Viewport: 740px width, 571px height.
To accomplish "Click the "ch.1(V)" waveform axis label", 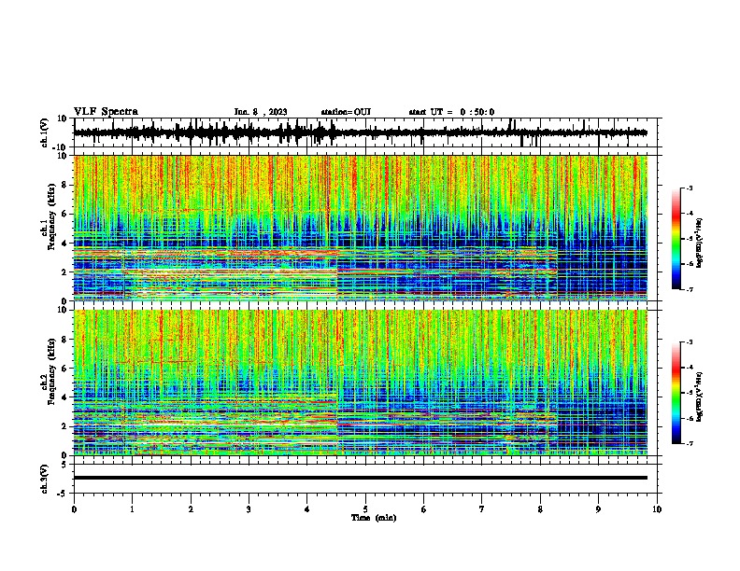I will [x=45, y=132].
